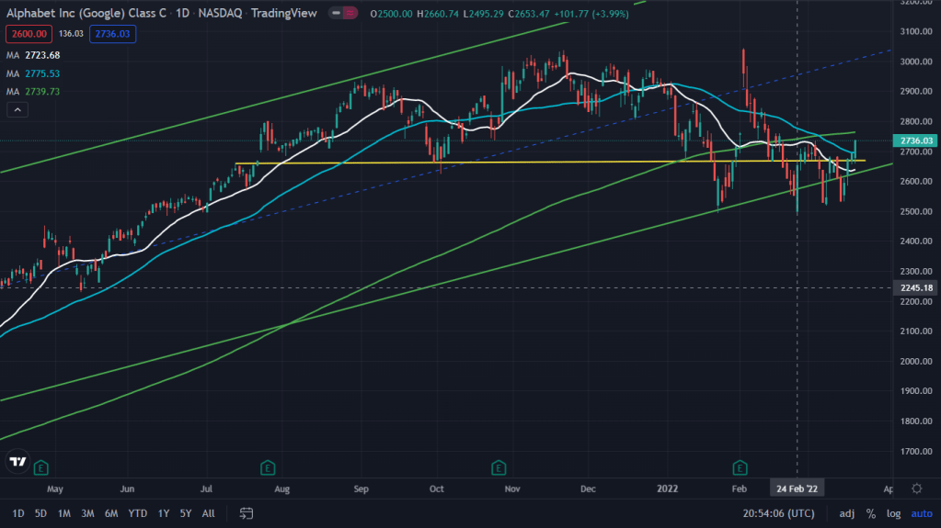Select the 5Y time range

pyautogui.click(x=186, y=512)
